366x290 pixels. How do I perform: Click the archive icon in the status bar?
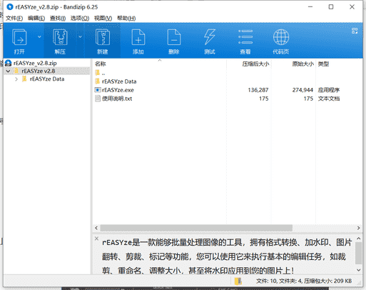tap(238, 281)
